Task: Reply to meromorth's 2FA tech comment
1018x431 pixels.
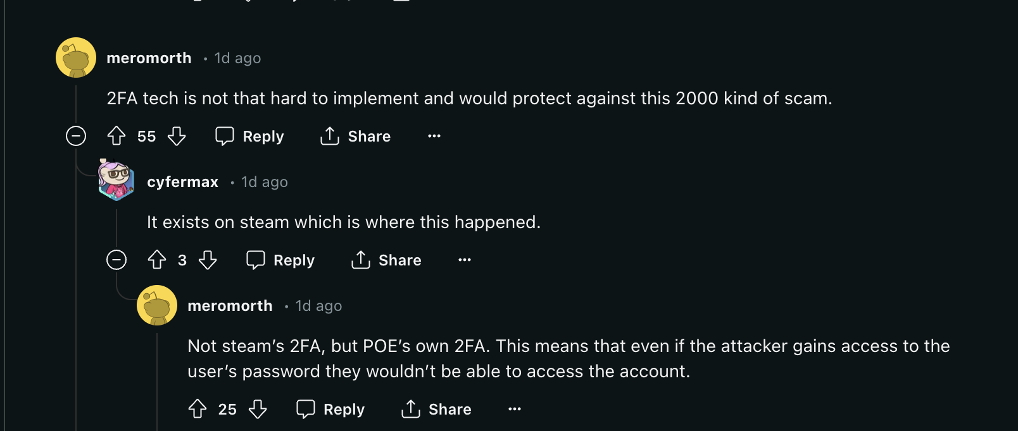Action: click(x=250, y=136)
